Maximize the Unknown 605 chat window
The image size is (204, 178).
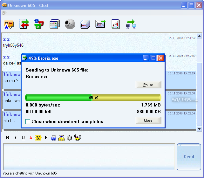pyautogui.click(x=191, y=5)
